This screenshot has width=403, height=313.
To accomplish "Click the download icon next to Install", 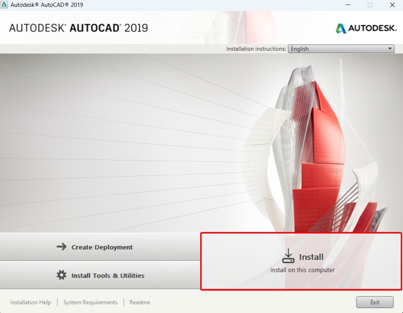I will pos(288,257).
